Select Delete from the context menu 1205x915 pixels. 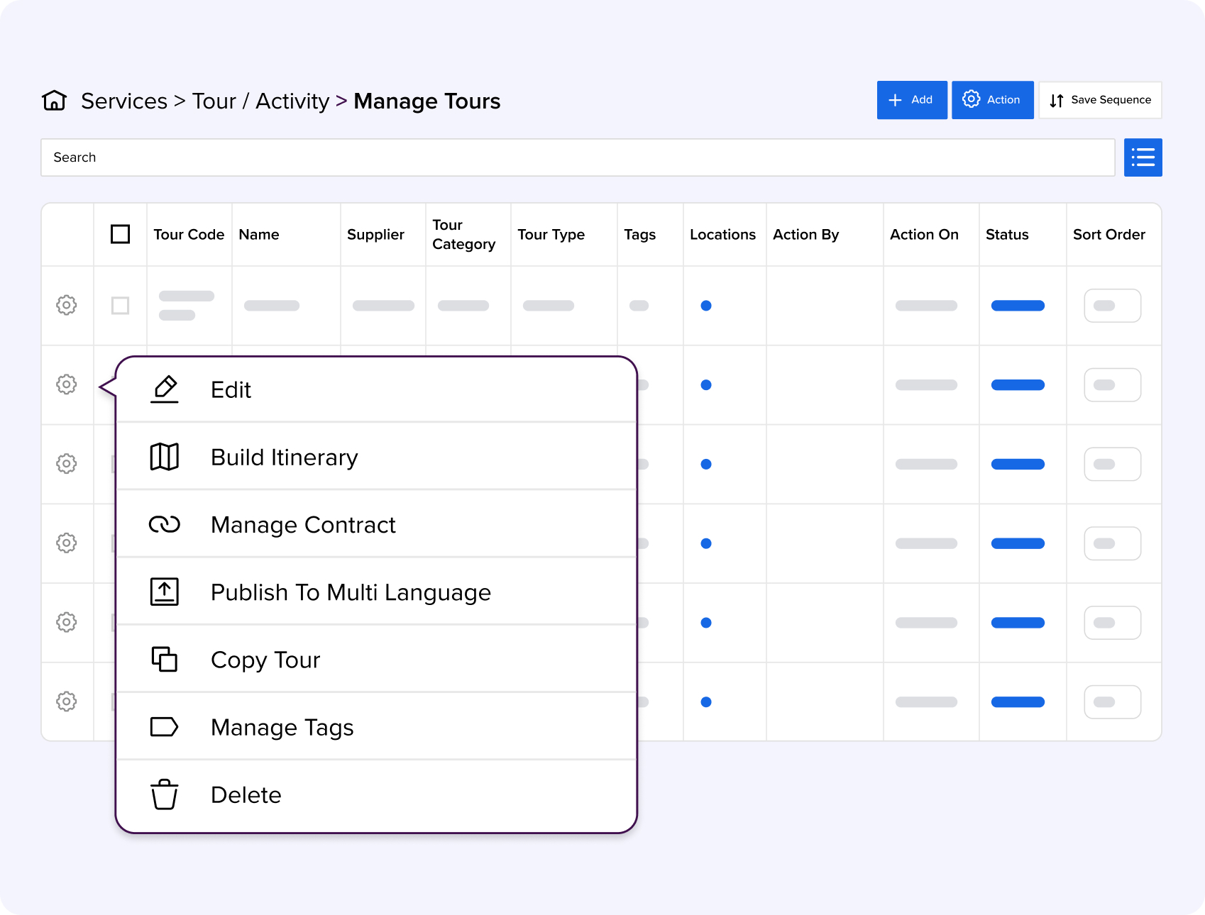[376, 794]
